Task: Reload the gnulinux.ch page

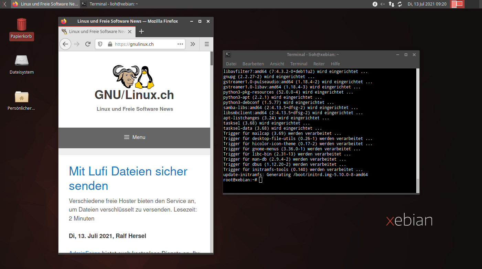Action: pyautogui.click(x=88, y=44)
